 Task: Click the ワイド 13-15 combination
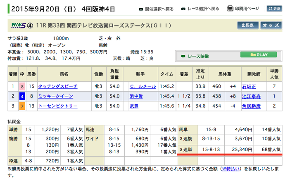tap(114, 145)
